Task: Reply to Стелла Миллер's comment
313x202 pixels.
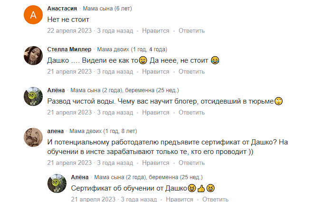Action: coord(192,72)
